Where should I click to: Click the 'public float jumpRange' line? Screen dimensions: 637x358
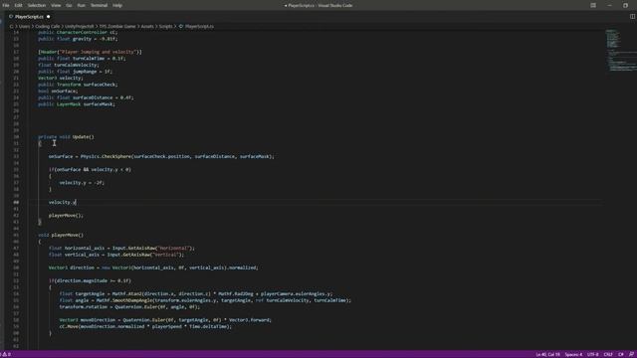point(75,72)
